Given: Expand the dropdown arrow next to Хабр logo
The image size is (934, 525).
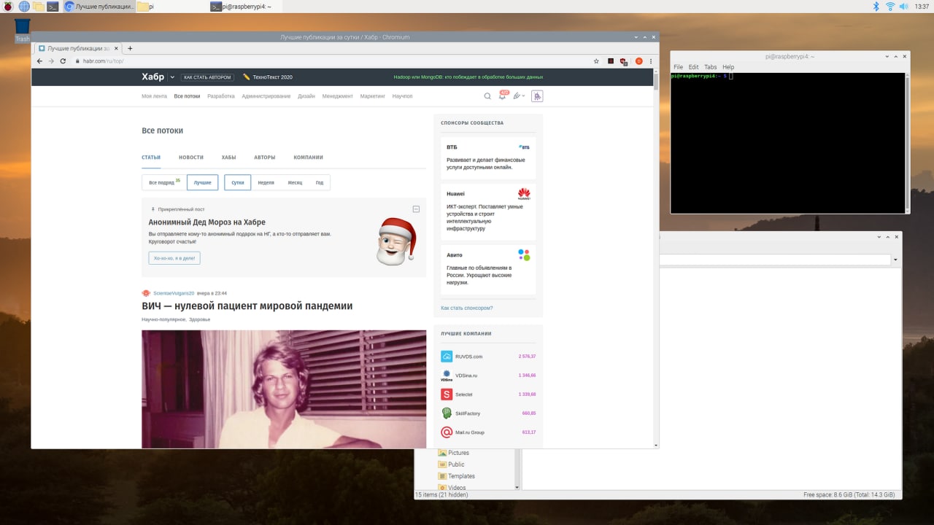Looking at the screenshot, I should click(172, 77).
